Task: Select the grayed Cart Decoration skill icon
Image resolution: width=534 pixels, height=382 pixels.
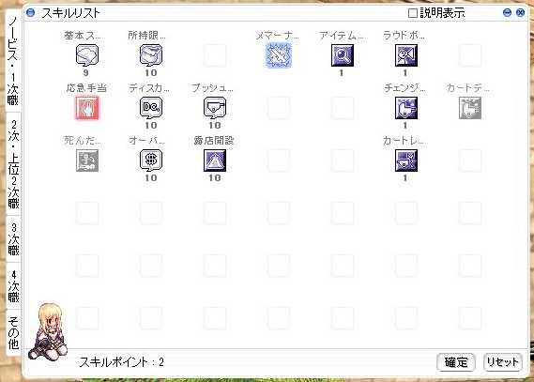Action: coord(470,108)
